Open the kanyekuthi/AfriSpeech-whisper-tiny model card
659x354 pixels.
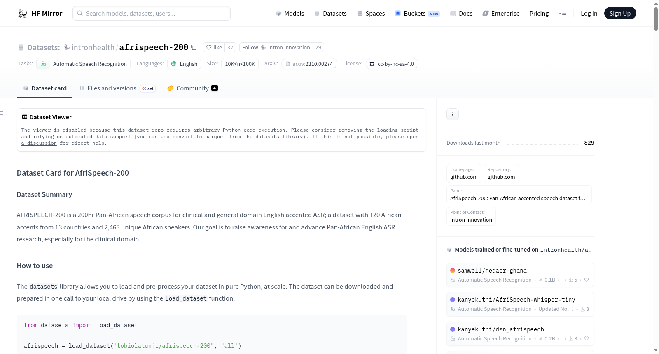point(520,304)
